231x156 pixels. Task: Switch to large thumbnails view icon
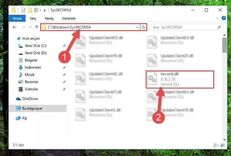point(223,145)
